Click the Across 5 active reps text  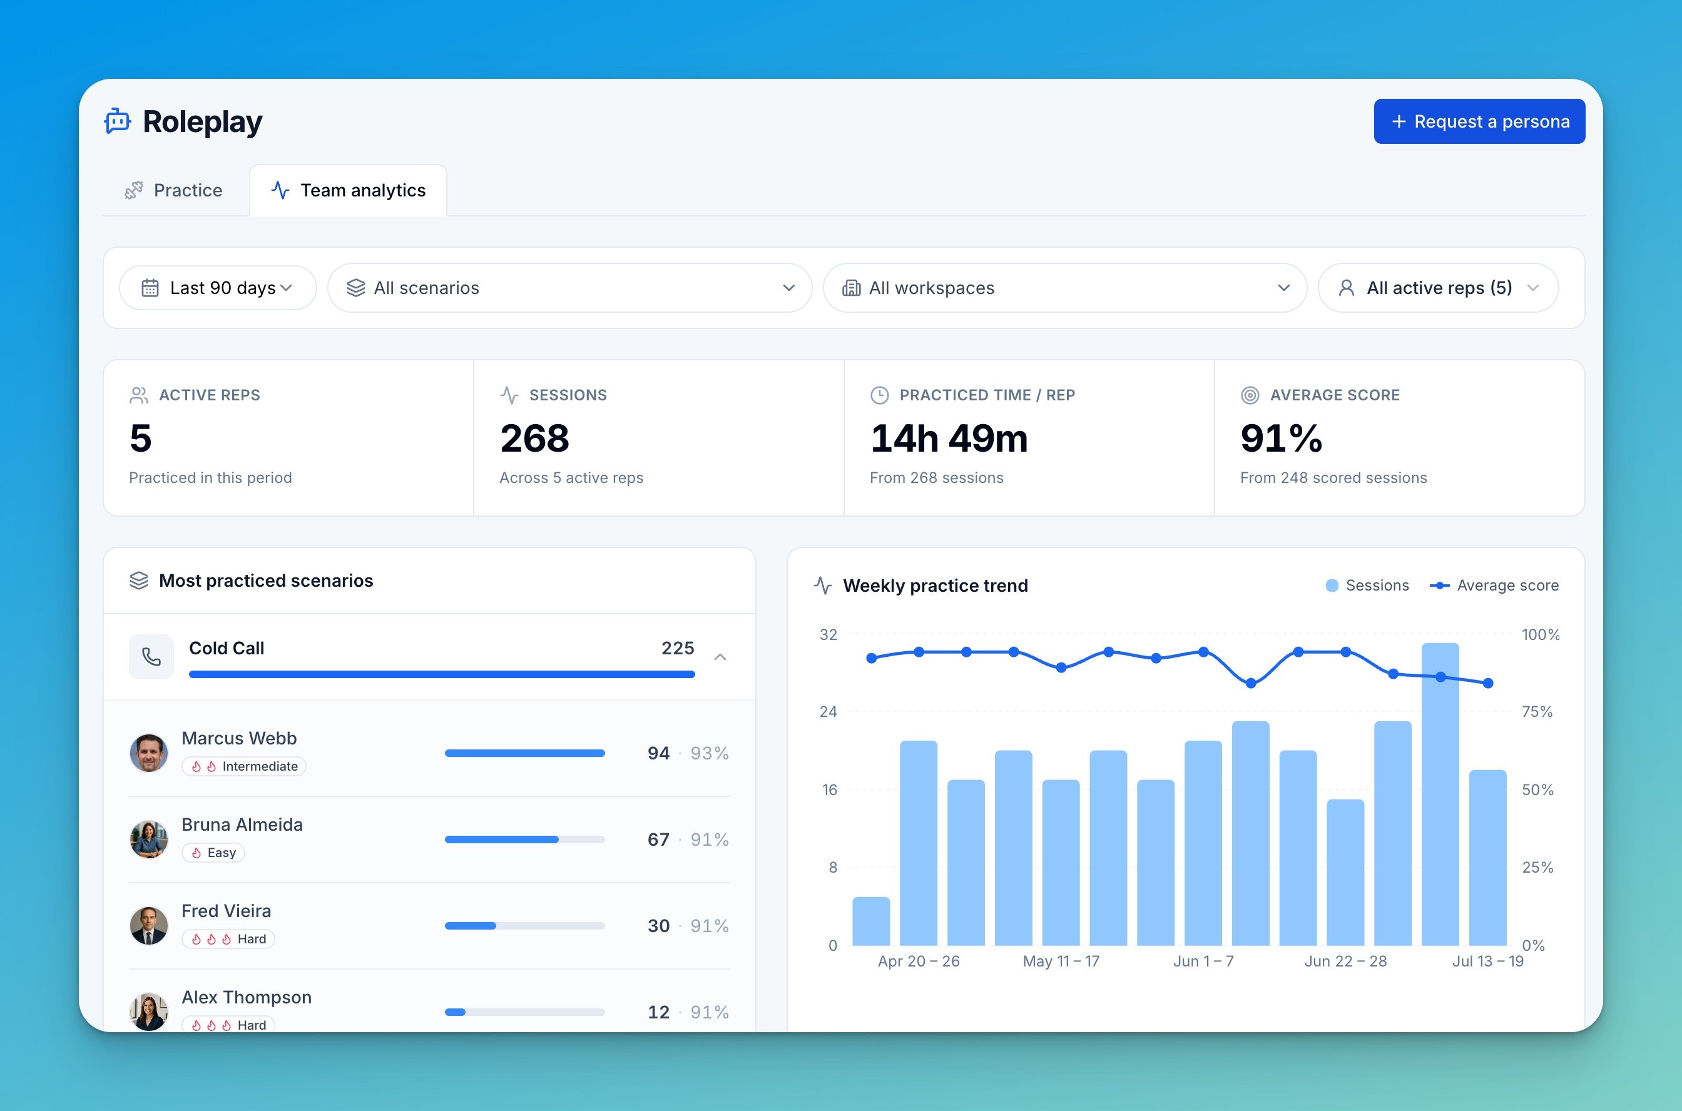click(x=571, y=479)
